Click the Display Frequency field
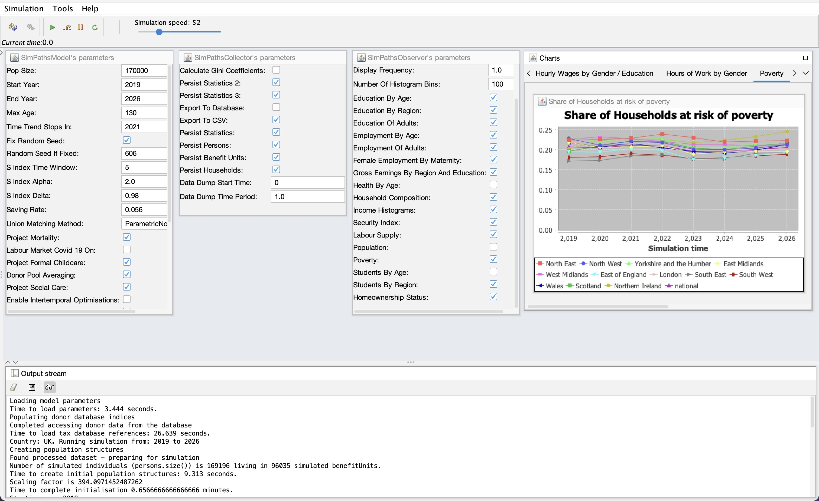 click(x=501, y=70)
